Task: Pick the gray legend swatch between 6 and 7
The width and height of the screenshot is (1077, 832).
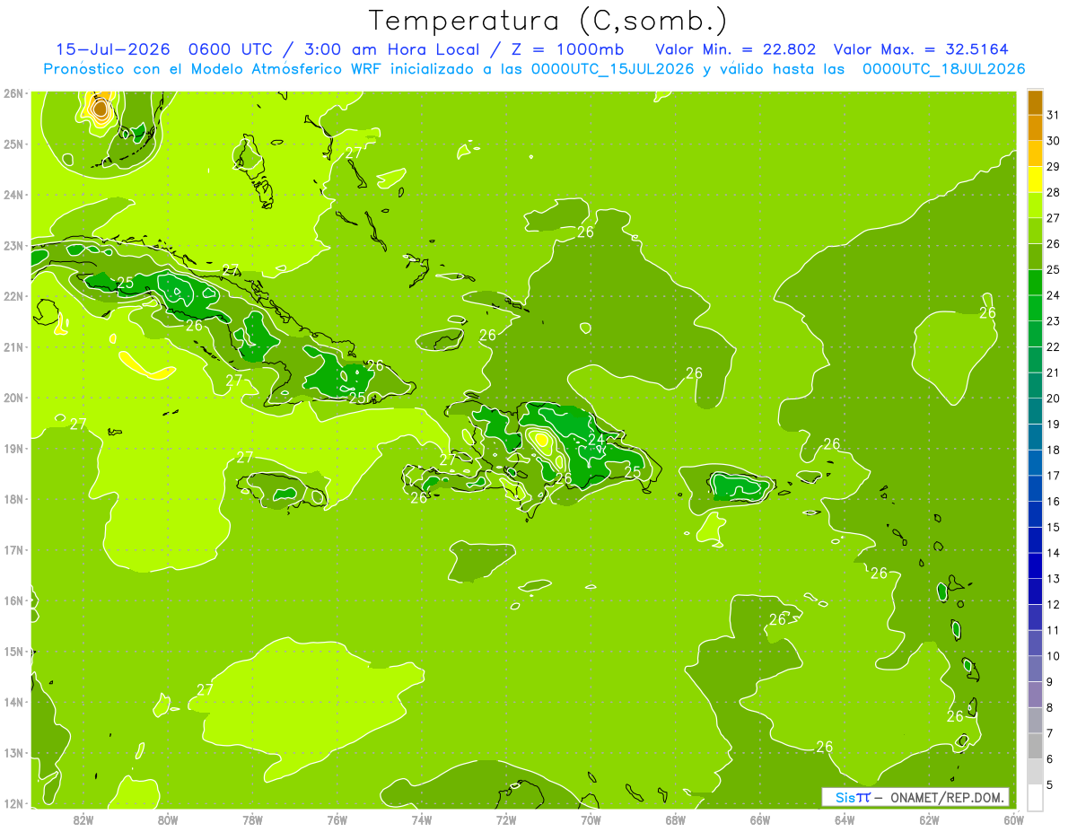Action: coord(1035,746)
